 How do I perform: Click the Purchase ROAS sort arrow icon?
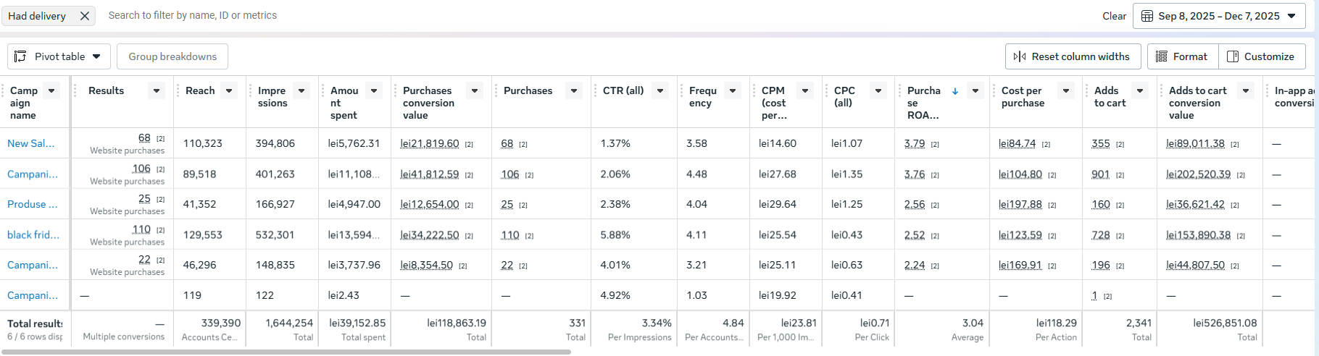click(955, 91)
